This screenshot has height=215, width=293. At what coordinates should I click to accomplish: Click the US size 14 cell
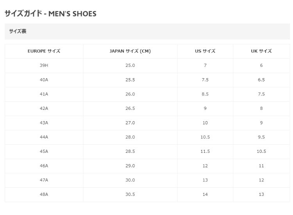(x=205, y=194)
